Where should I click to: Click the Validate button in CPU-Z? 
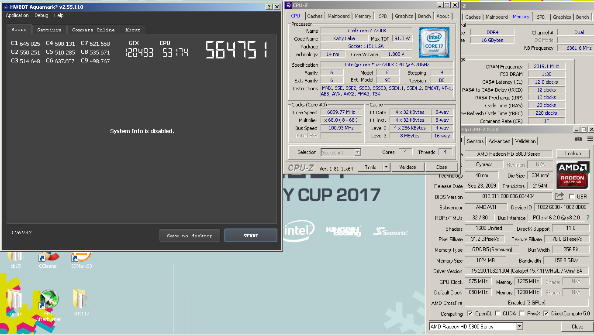click(x=408, y=167)
